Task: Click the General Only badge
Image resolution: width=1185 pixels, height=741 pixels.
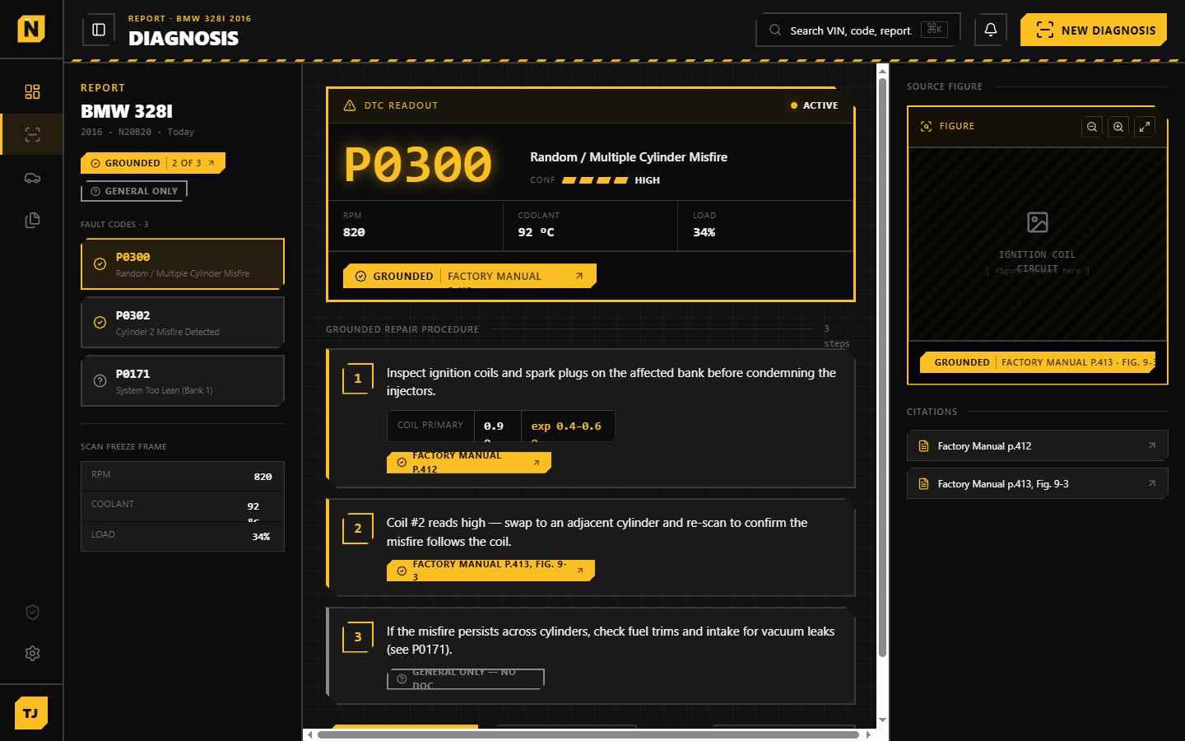Action: 134,191
